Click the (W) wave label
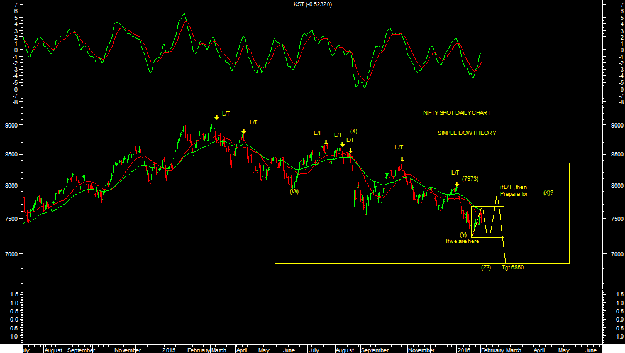The height and width of the screenshot is (353, 625). pos(294,192)
